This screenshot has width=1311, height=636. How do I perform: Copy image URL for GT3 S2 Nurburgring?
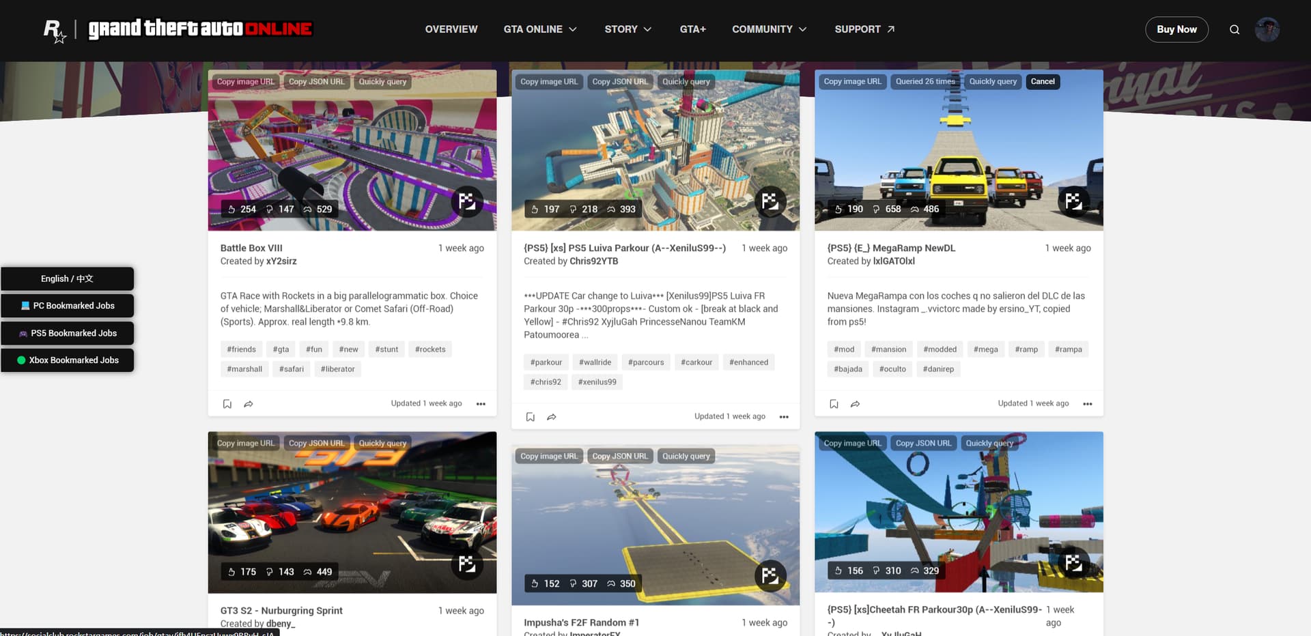tap(246, 444)
